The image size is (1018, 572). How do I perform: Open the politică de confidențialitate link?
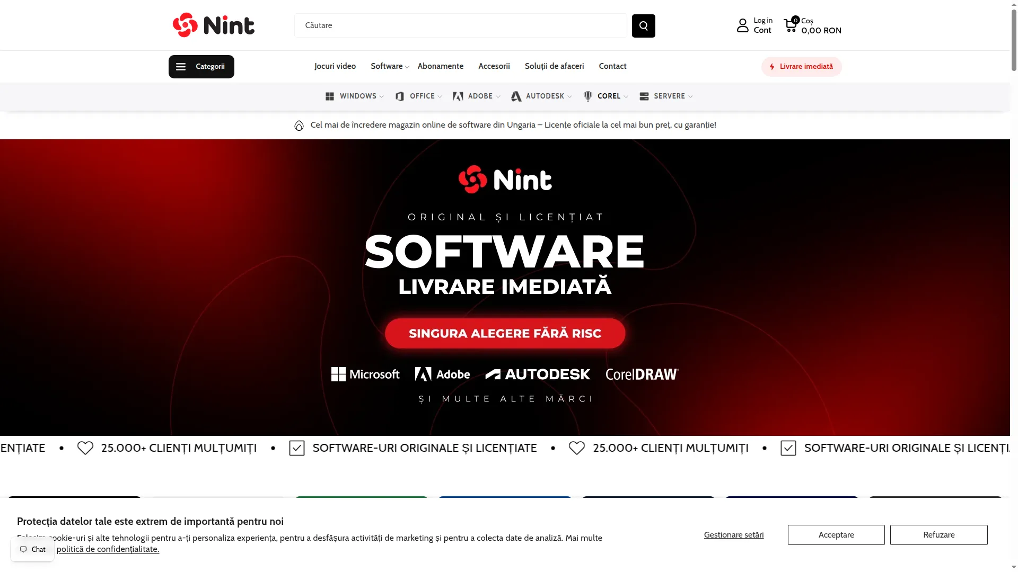coord(108,549)
